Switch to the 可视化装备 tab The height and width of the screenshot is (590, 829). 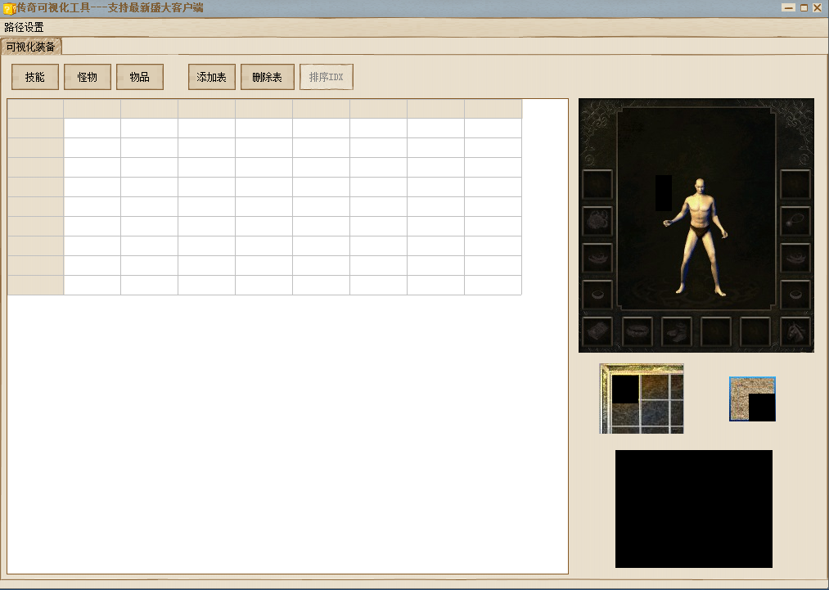click(x=30, y=47)
